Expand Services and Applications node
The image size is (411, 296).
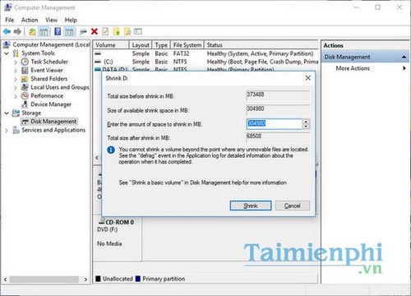pyautogui.click(x=7, y=131)
